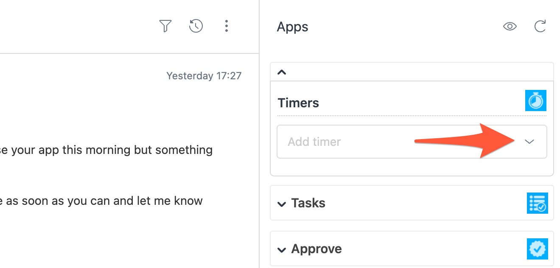Click the Apps panel title
Screen dimensions: 560x268
292,27
